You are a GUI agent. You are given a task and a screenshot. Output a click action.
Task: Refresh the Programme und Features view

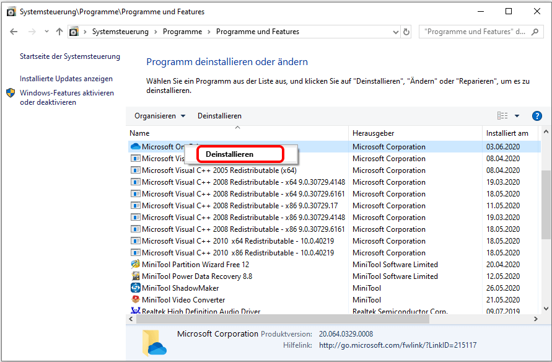pyautogui.click(x=406, y=32)
